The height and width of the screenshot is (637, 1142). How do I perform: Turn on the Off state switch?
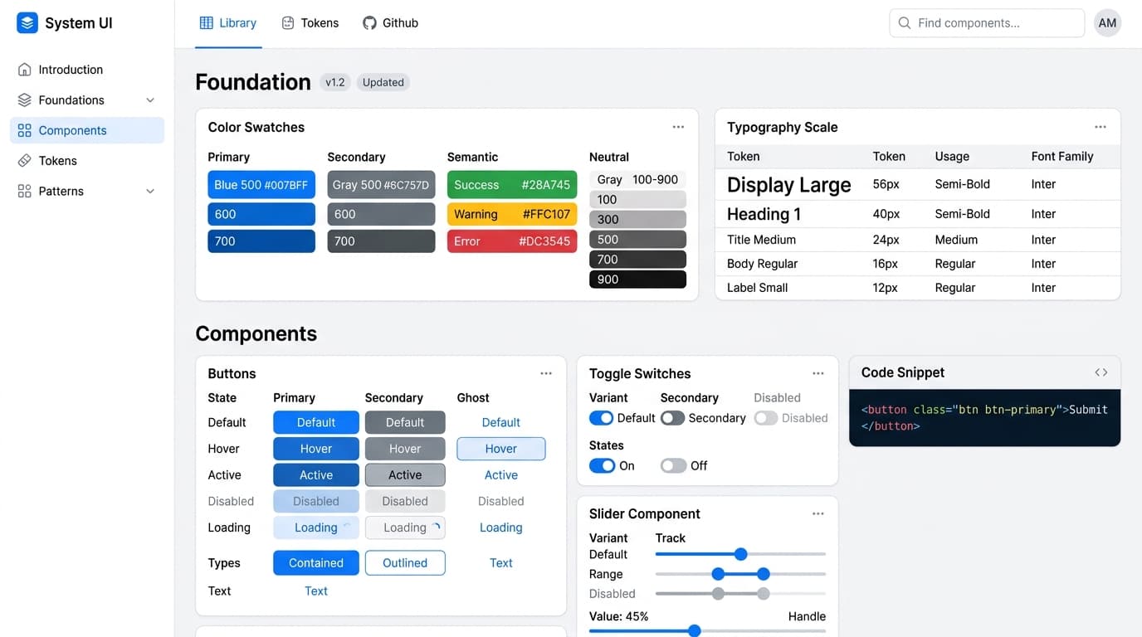673,466
